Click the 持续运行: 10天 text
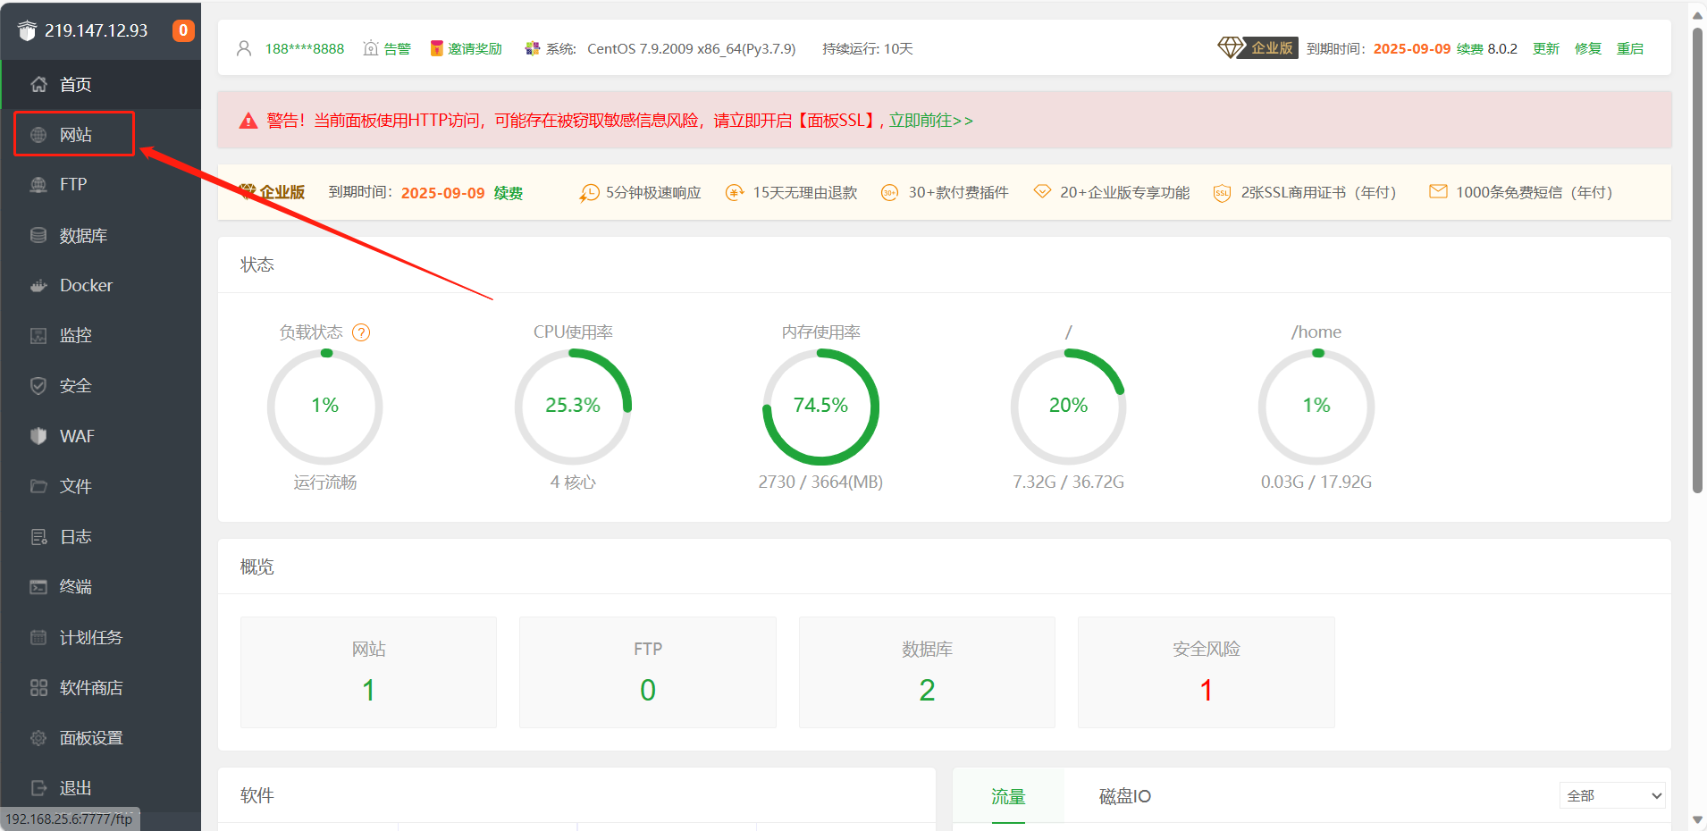 (868, 48)
